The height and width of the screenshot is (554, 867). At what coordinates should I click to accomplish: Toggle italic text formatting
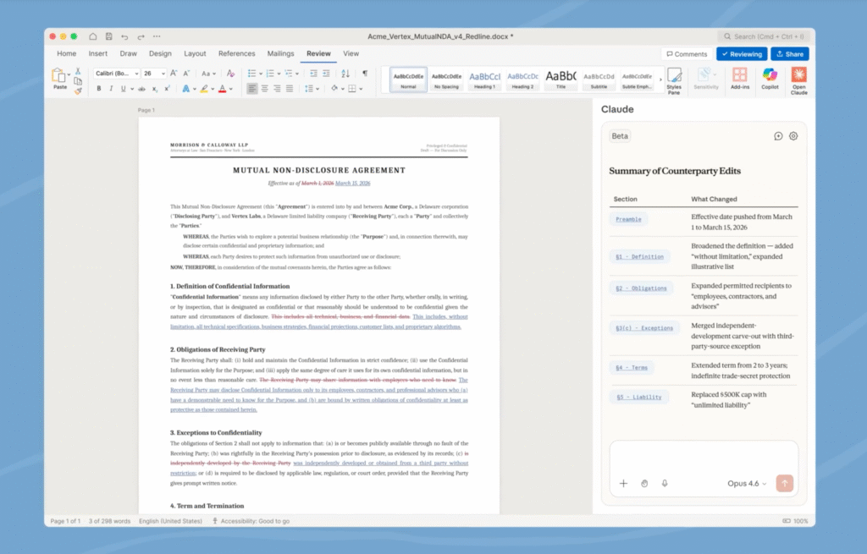(x=110, y=89)
